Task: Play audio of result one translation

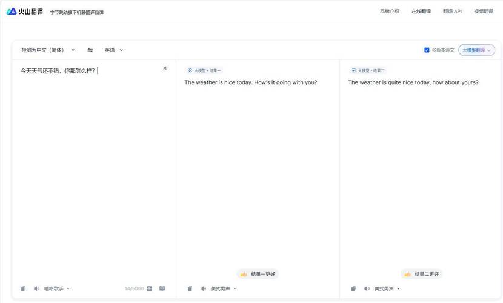Action: pyautogui.click(x=203, y=288)
